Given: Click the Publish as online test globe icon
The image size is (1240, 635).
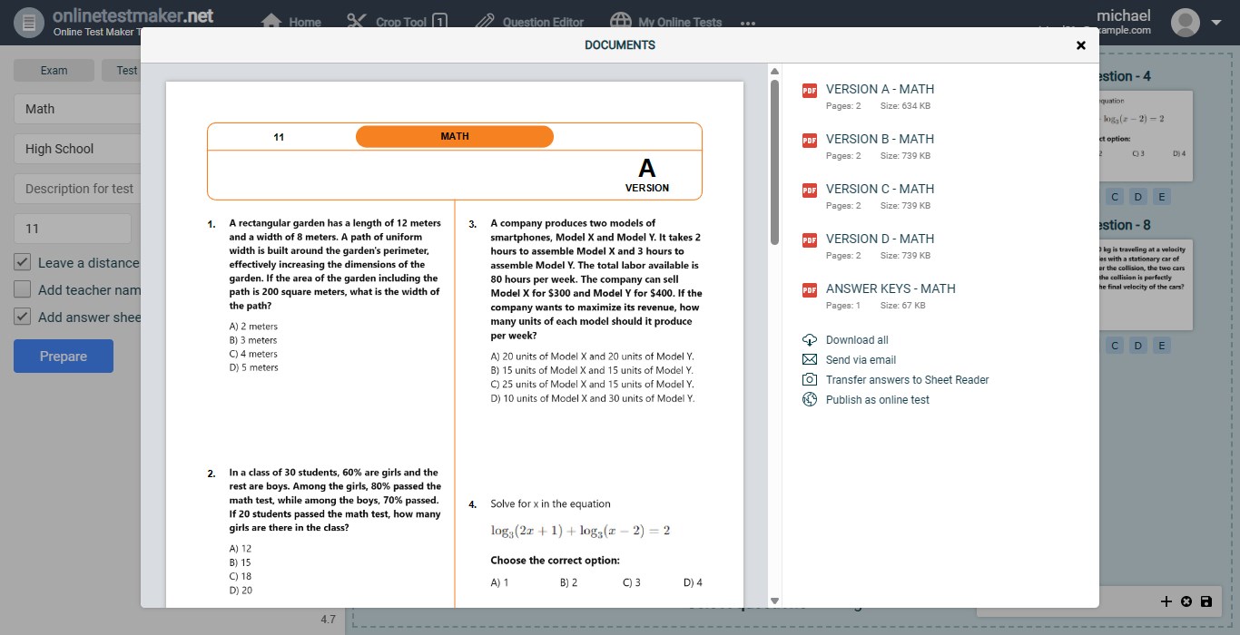Looking at the screenshot, I should tap(810, 400).
